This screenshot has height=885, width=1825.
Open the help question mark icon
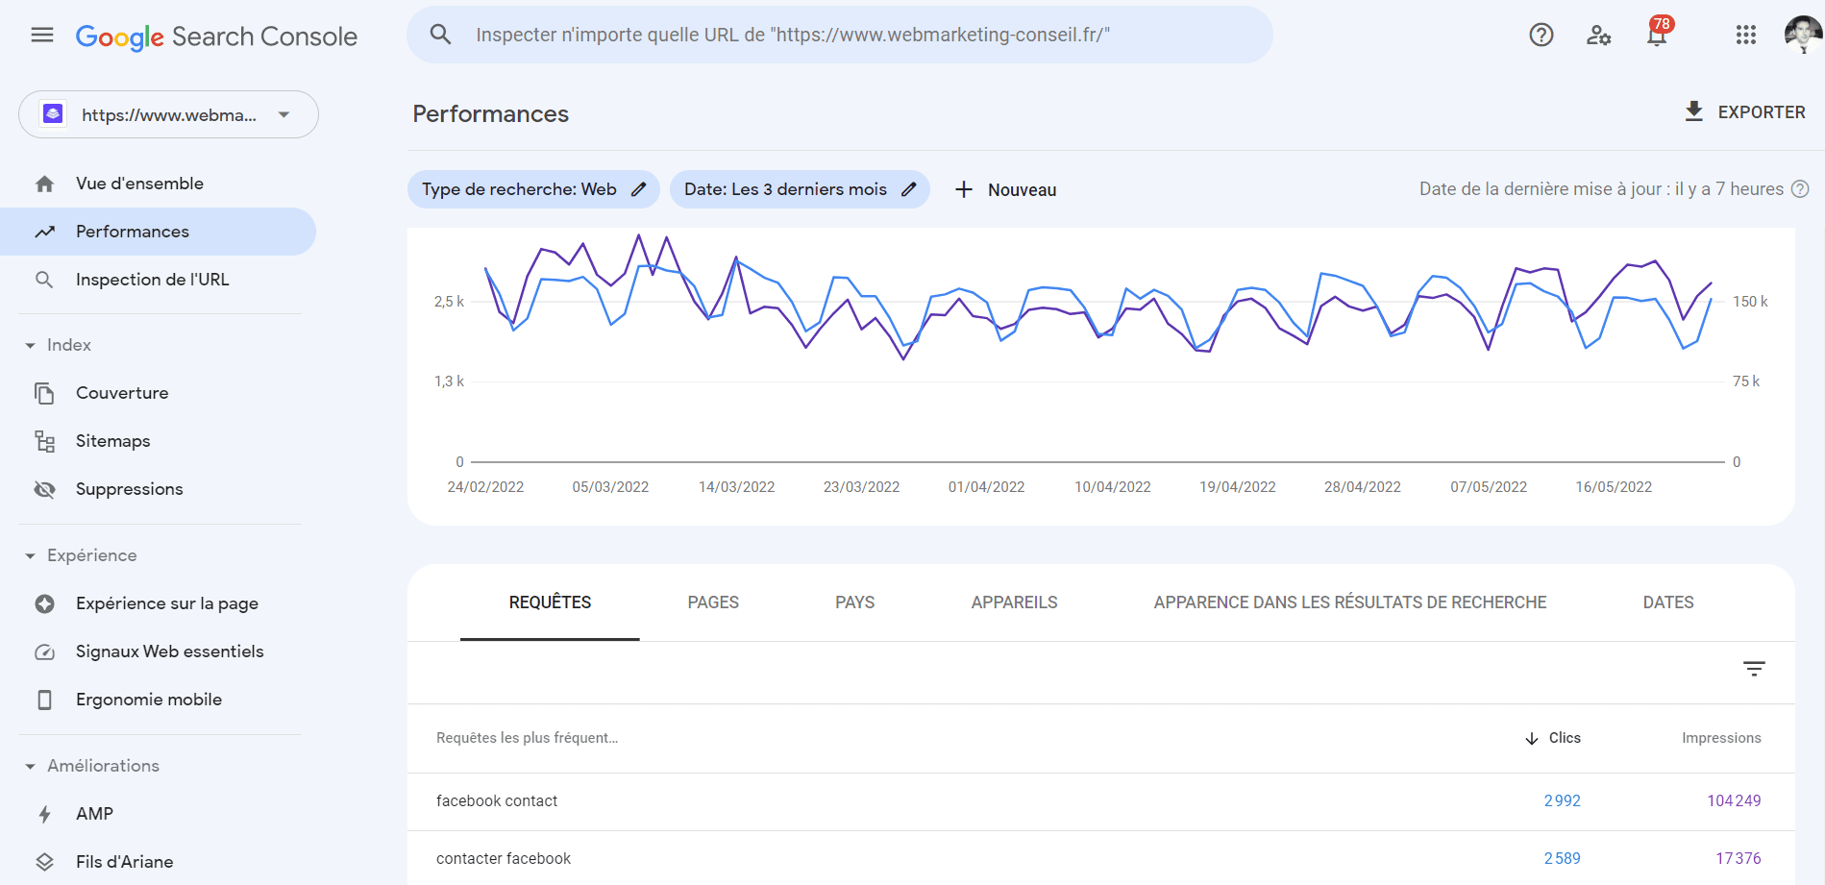[x=1541, y=36]
